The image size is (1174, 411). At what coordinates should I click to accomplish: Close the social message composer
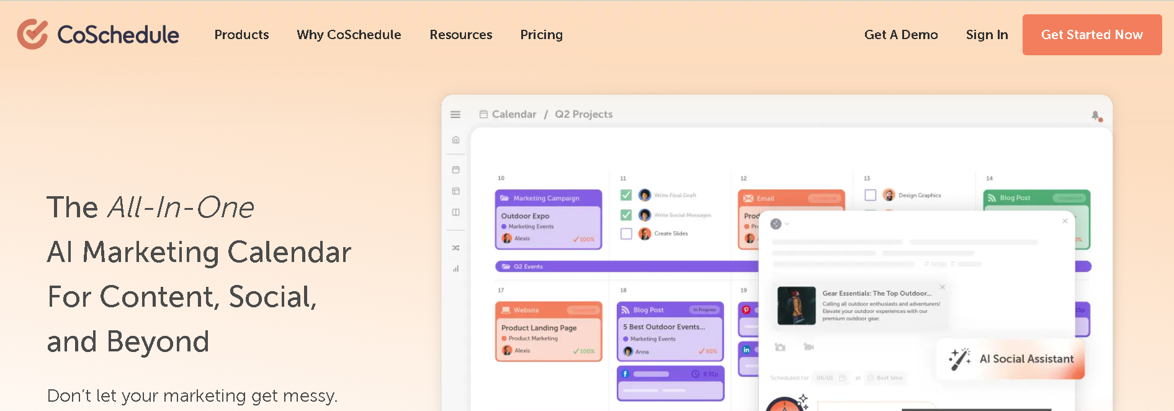pyautogui.click(x=1065, y=221)
